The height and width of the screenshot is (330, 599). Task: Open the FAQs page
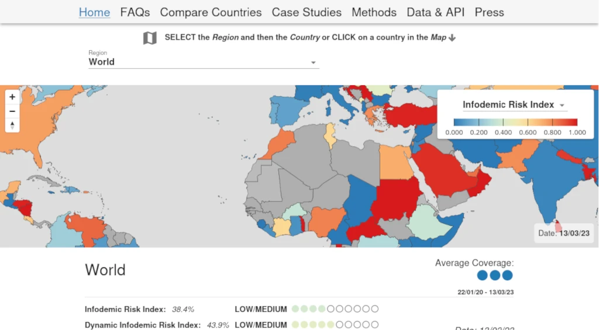135,12
